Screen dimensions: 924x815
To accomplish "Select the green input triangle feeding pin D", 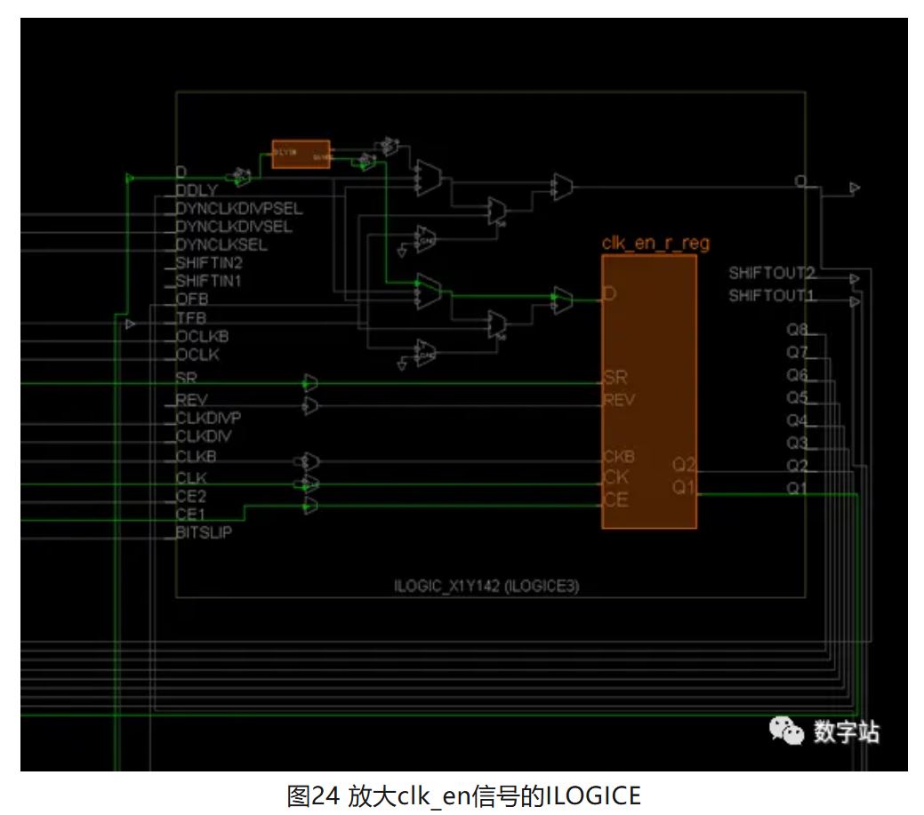I will pyautogui.click(x=130, y=179).
